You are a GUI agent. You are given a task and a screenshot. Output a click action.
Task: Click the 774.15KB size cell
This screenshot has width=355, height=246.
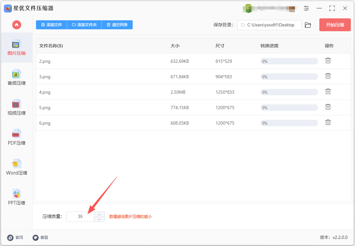click(x=180, y=108)
